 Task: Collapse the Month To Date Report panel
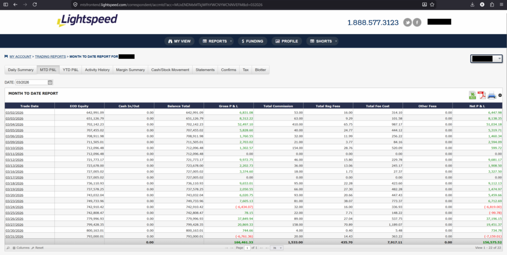[500, 95]
